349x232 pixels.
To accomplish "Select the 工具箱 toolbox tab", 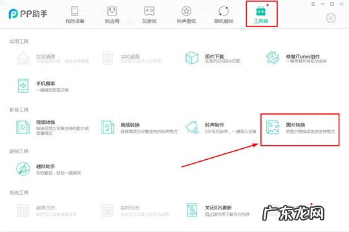I will (261, 15).
